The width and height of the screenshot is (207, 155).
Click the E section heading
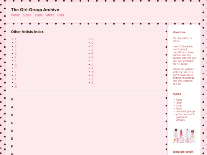click(12, 139)
